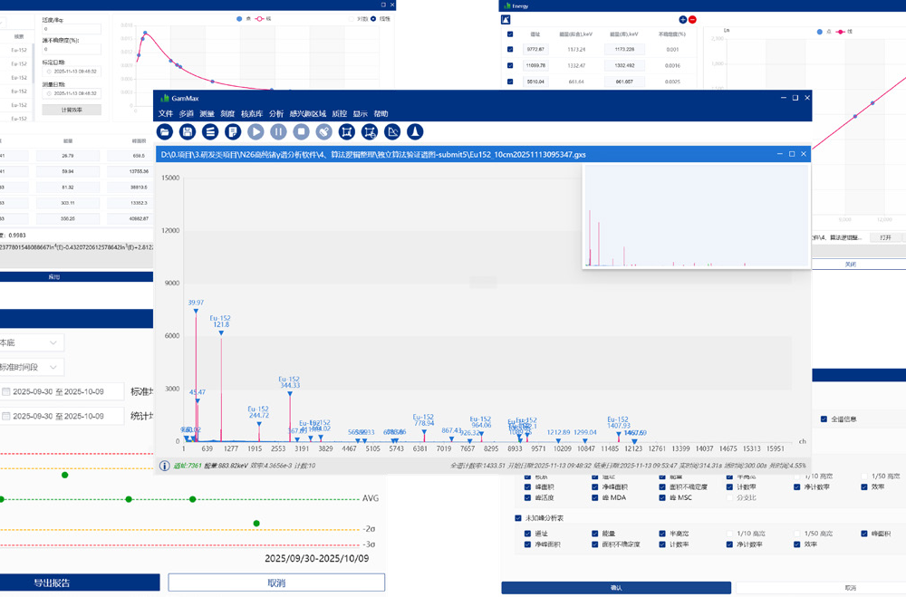Toggle the 未知峰分析表 checkbox

point(517,518)
